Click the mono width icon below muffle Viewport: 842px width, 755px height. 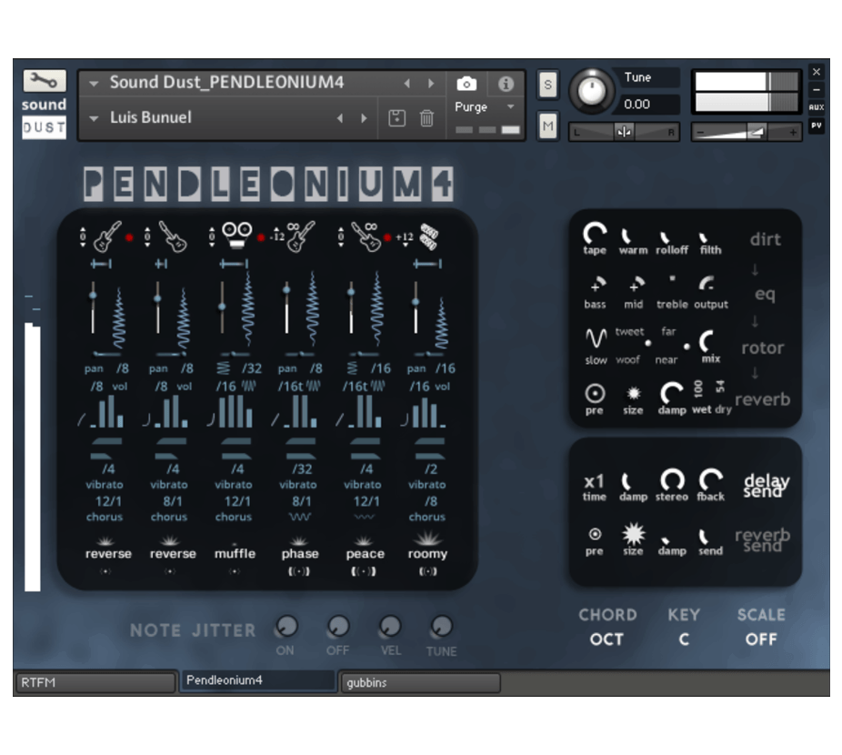pos(235,571)
